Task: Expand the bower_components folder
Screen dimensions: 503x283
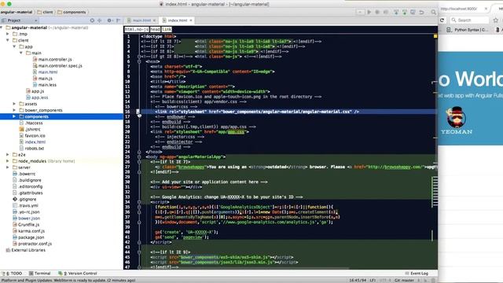Action: click(x=14, y=110)
